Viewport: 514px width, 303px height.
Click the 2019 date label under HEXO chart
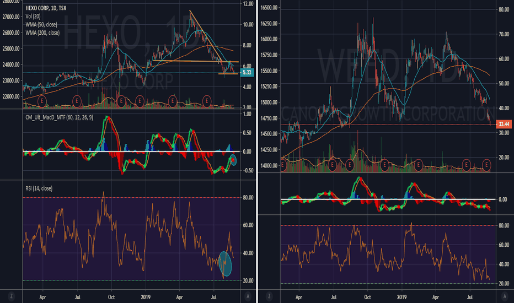click(x=146, y=297)
